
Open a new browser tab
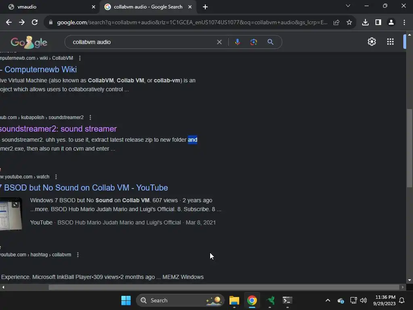click(205, 7)
